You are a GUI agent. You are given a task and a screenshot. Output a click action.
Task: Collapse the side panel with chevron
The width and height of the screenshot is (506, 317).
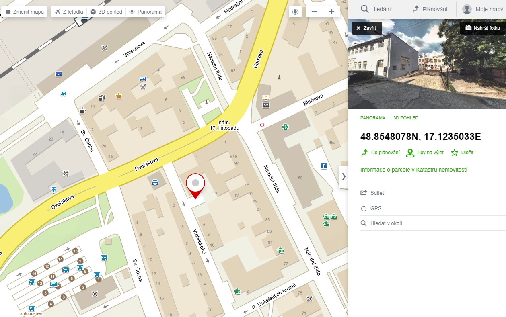pos(344,176)
